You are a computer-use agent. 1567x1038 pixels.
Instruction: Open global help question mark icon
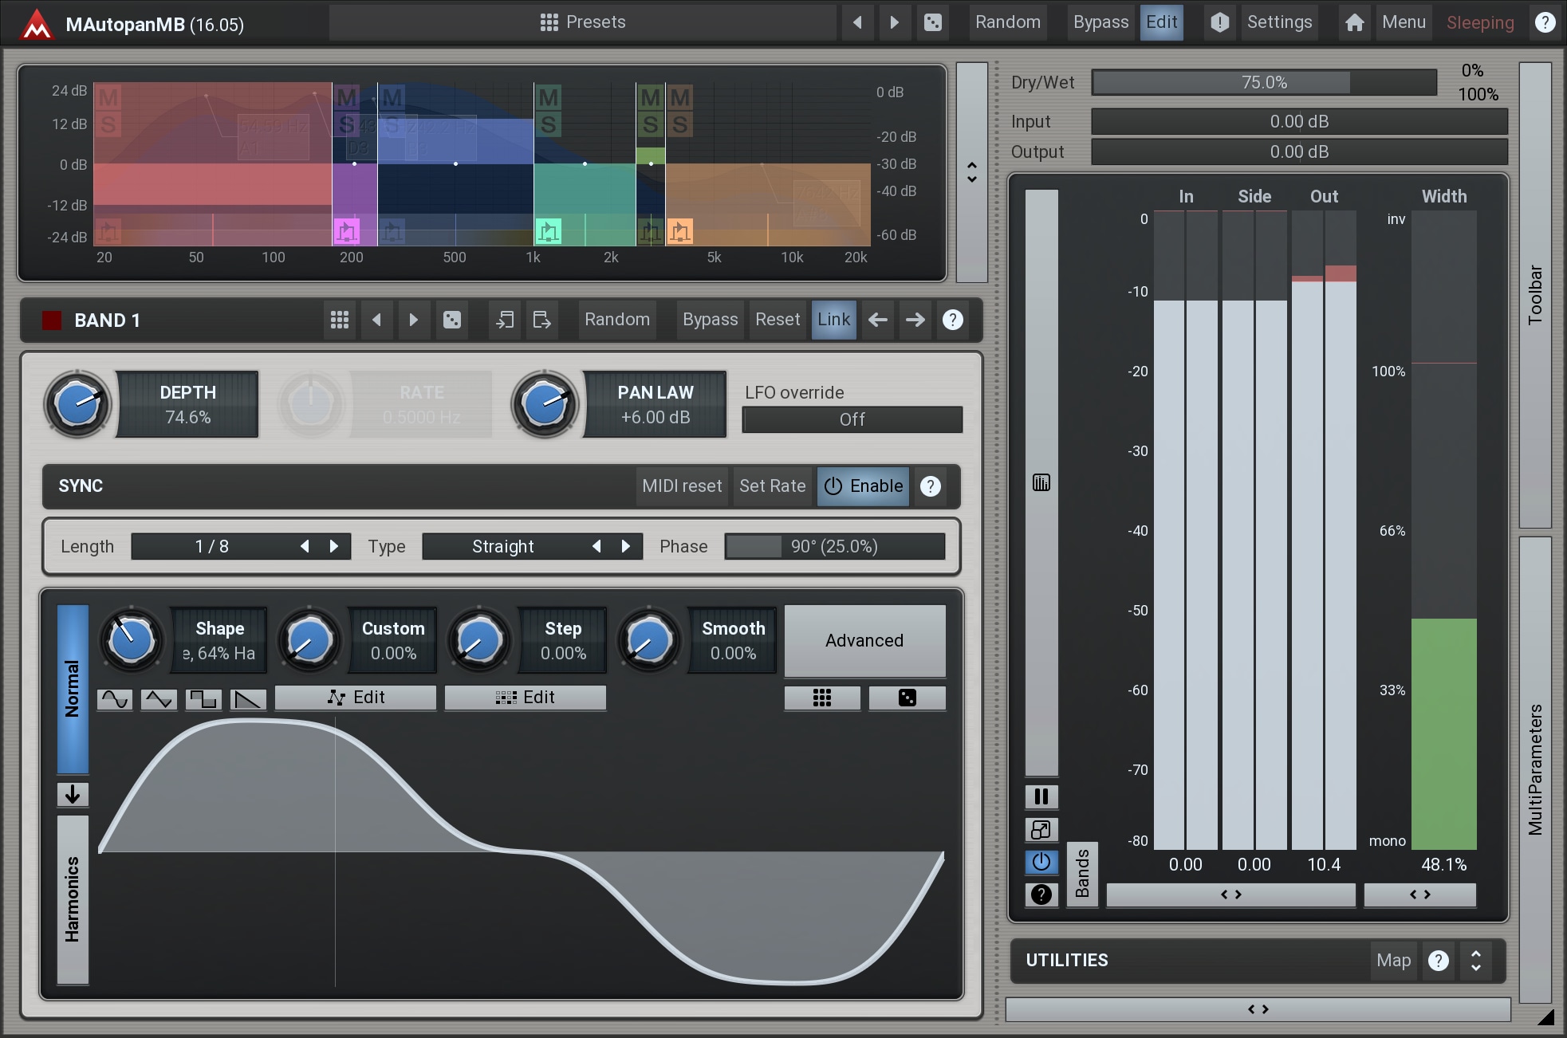[x=1545, y=22]
